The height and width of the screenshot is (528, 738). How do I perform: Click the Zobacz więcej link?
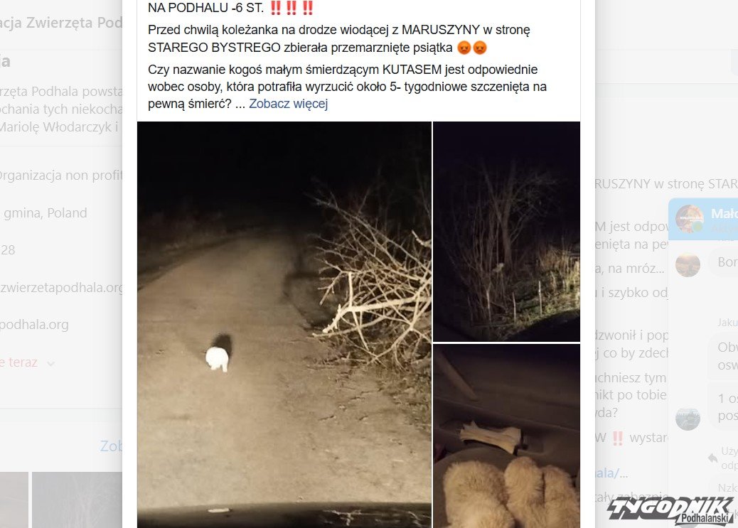(288, 104)
